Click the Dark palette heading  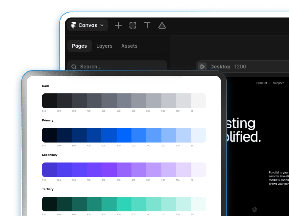45,86
